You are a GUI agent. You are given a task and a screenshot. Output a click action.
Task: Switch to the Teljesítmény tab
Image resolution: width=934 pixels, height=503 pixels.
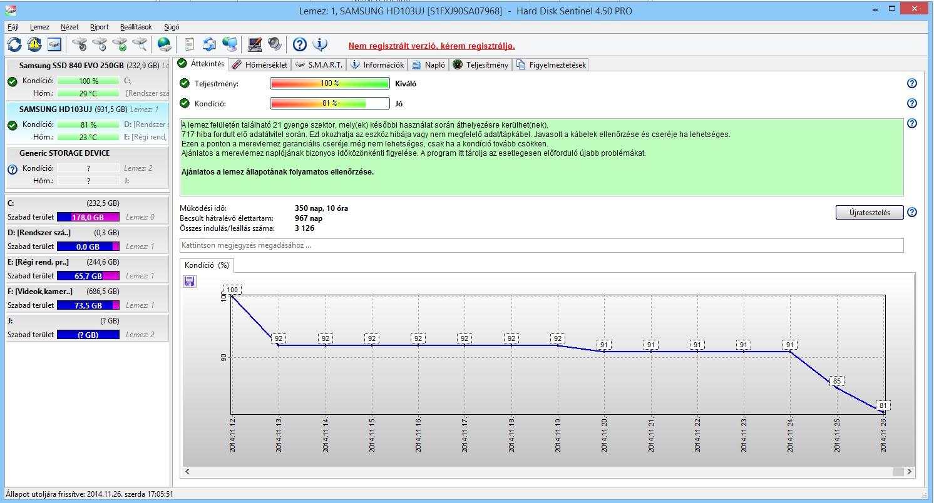coord(481,64)
